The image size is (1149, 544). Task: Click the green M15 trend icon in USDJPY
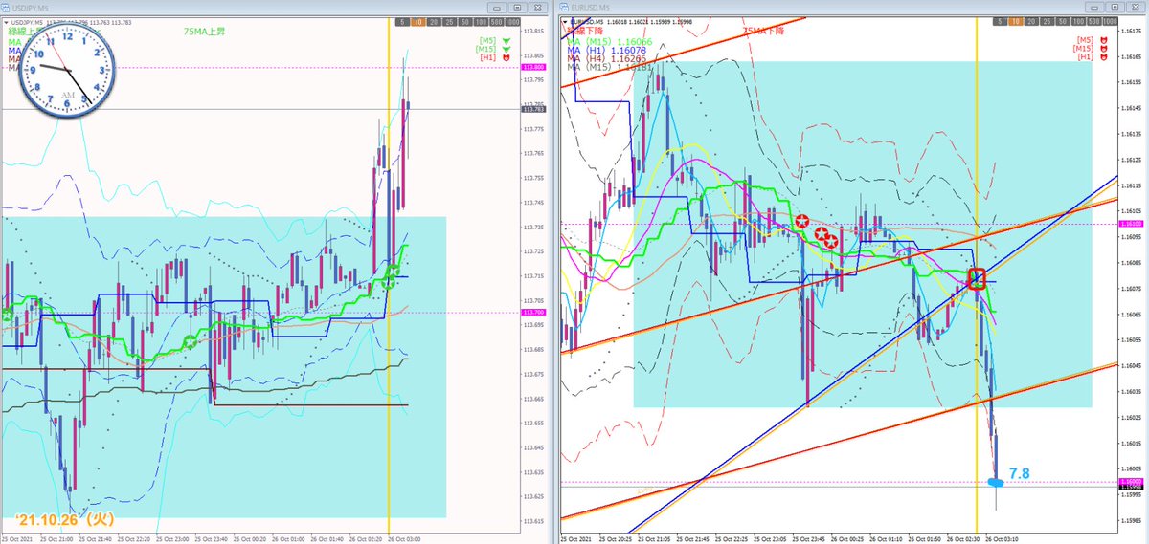pyautogui.click(x=507, y=50)
